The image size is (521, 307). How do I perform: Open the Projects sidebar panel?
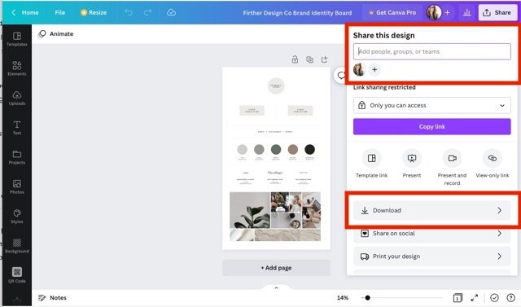pyautogui.click(x=17, y=157)
